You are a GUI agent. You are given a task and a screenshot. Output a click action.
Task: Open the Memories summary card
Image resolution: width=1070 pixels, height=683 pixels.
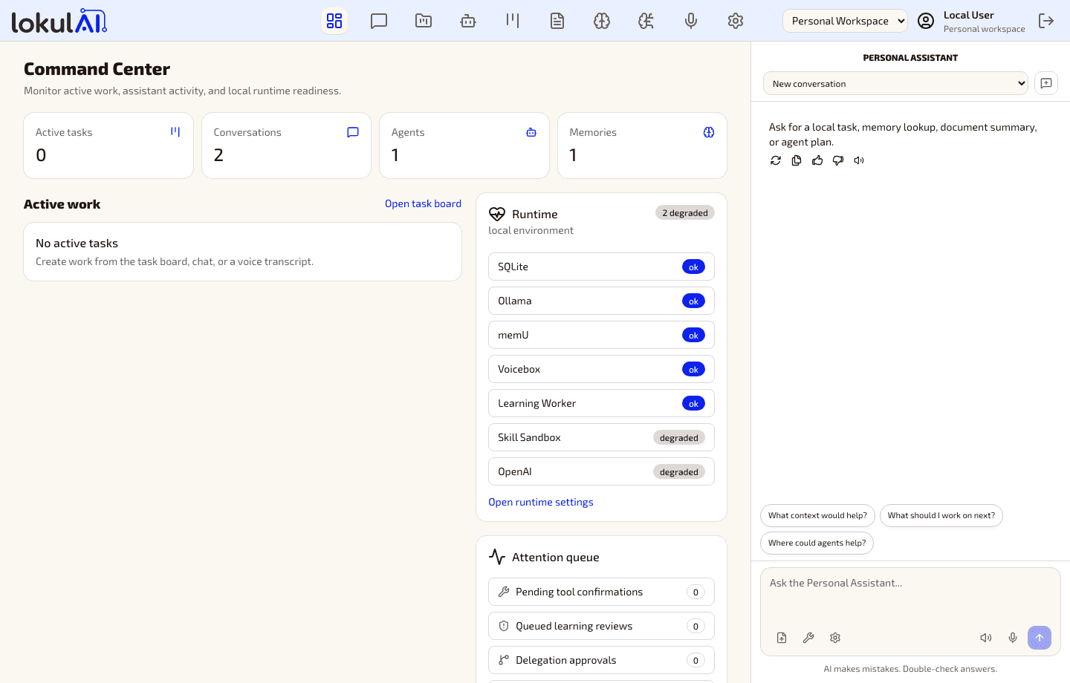tap(642, 146)
